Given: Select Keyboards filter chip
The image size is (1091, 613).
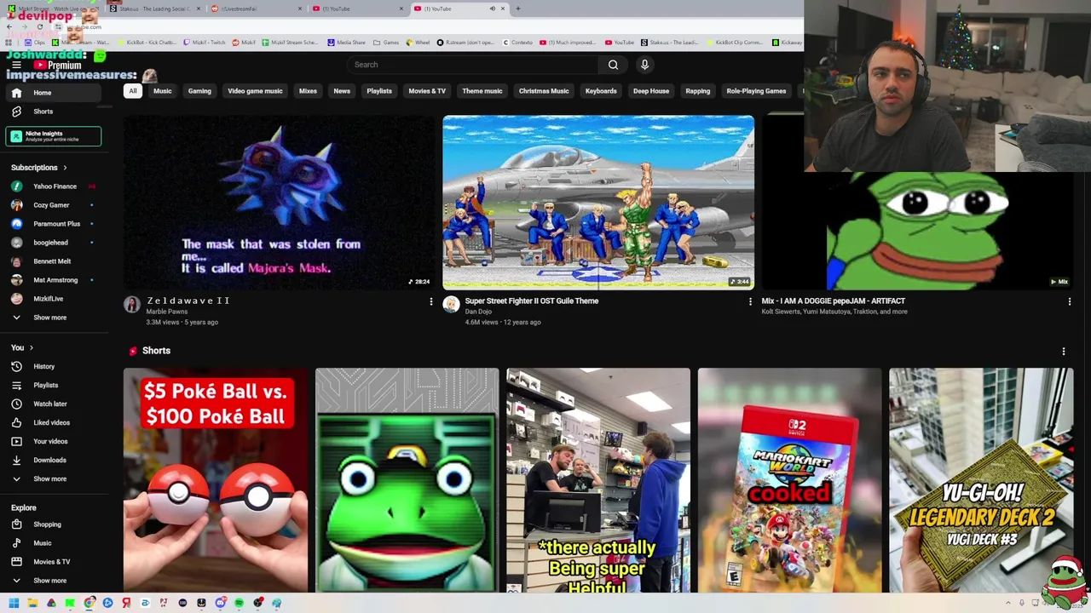Looking at the screenshot, I should [x=601, y=91].
